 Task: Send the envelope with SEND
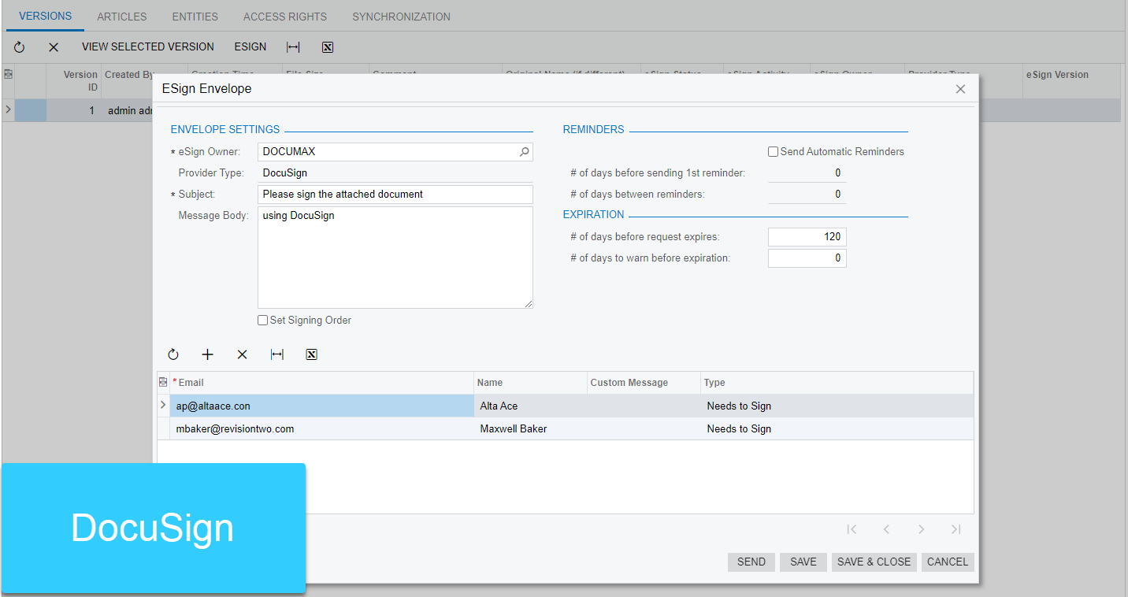click(x=751, y=562)
